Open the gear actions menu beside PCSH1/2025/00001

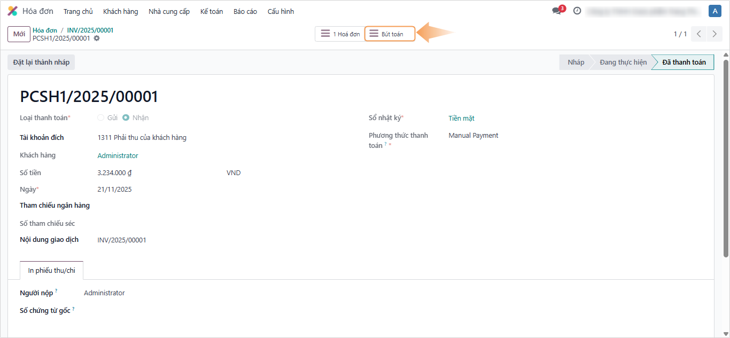point(97,38)
